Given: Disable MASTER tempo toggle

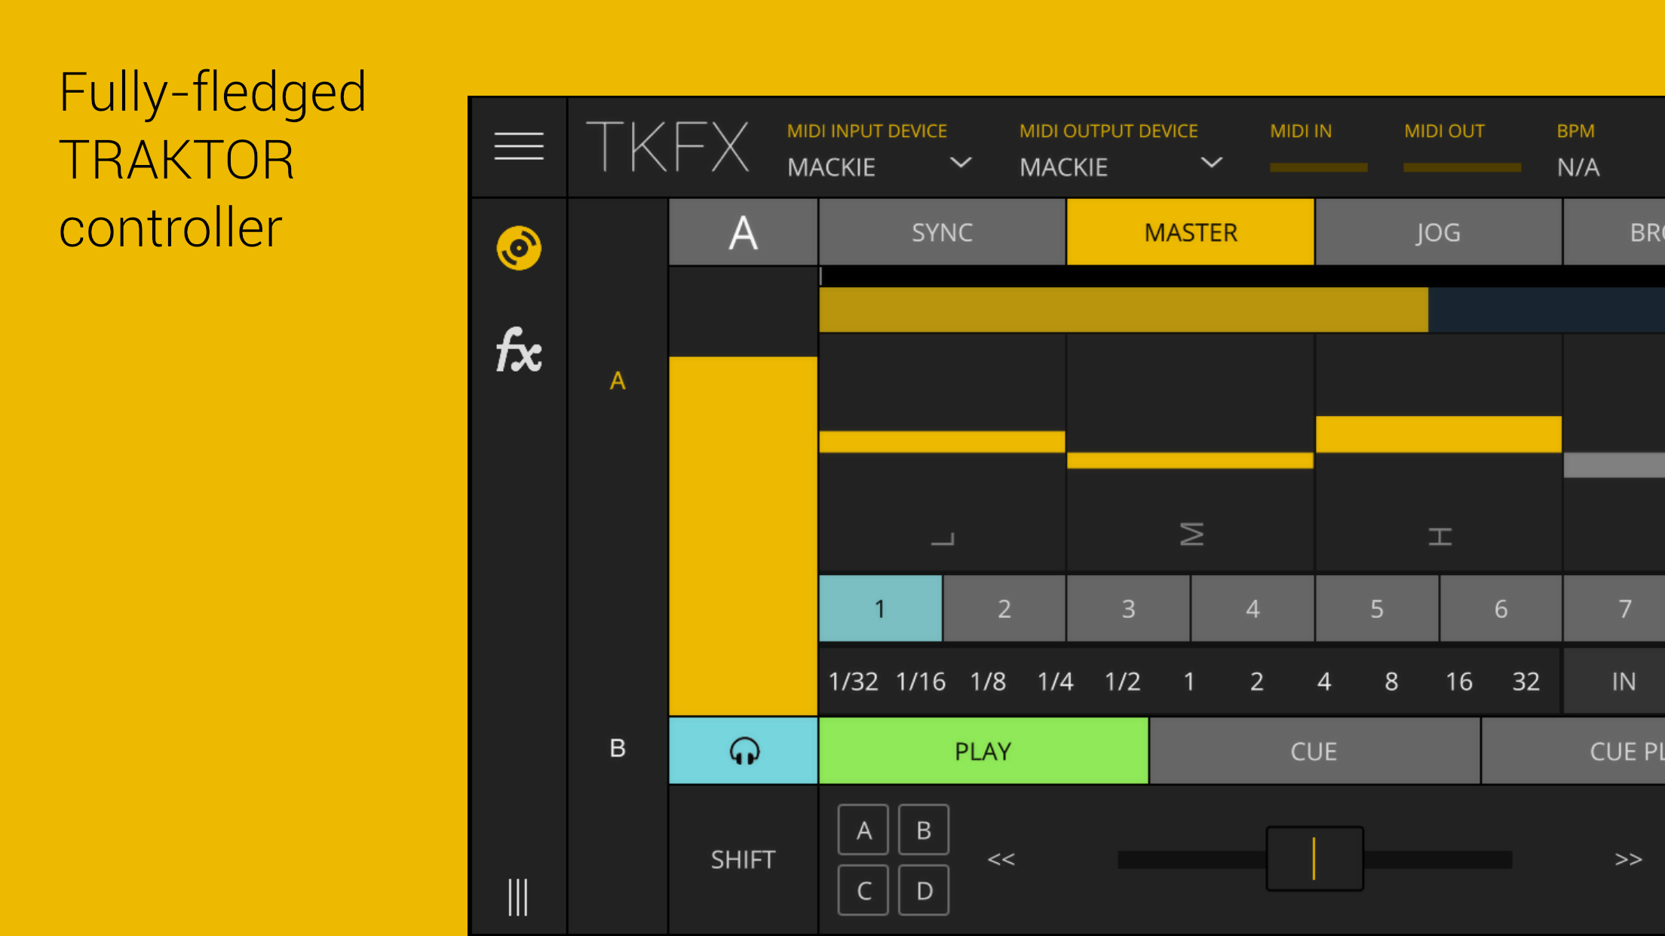Looking at the screenshot, I should click(1190, 232).
